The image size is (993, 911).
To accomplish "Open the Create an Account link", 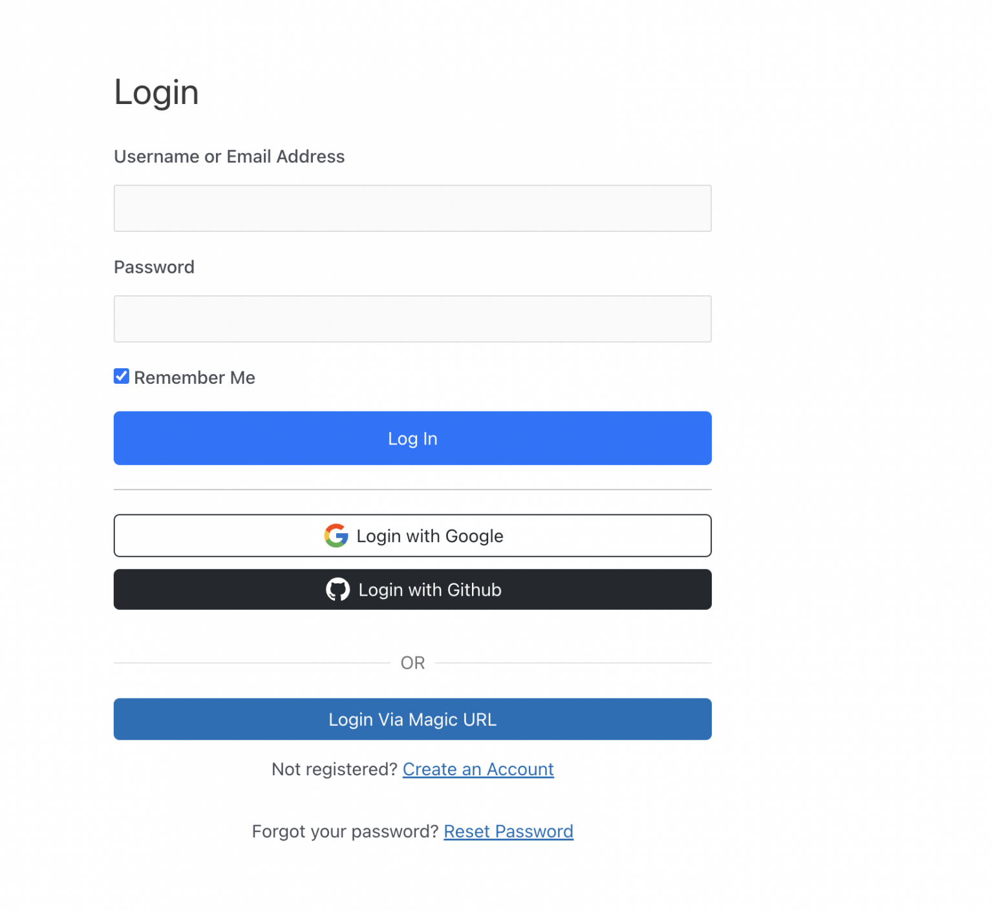I will click(x=478, y=769).
